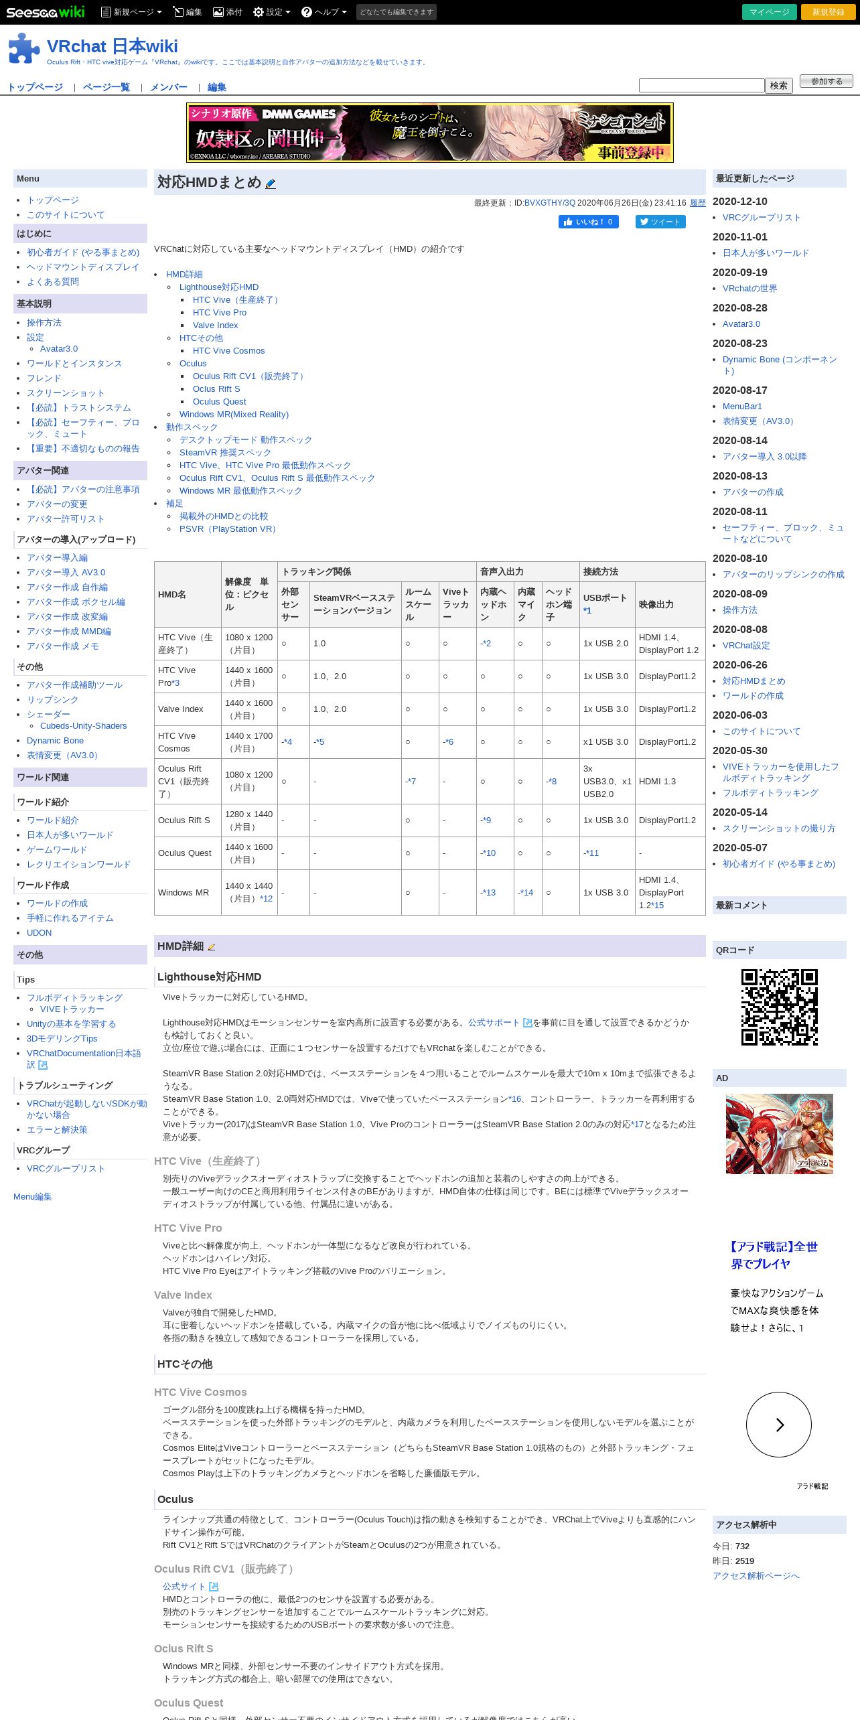The height and width of the screenshot is (1720, 860).
Task: Open 日本人が多いワールド in the left sidebar
Action: click(x=70, y=835)
